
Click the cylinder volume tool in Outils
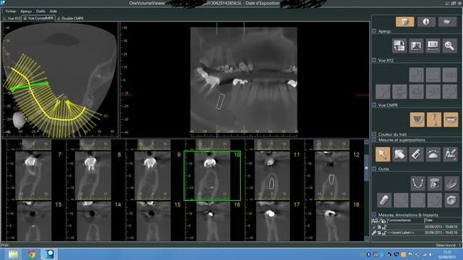click(434, 183)
